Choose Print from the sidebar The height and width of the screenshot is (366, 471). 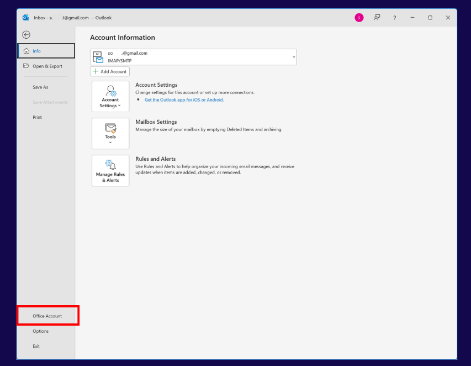[x=37, y=117]
